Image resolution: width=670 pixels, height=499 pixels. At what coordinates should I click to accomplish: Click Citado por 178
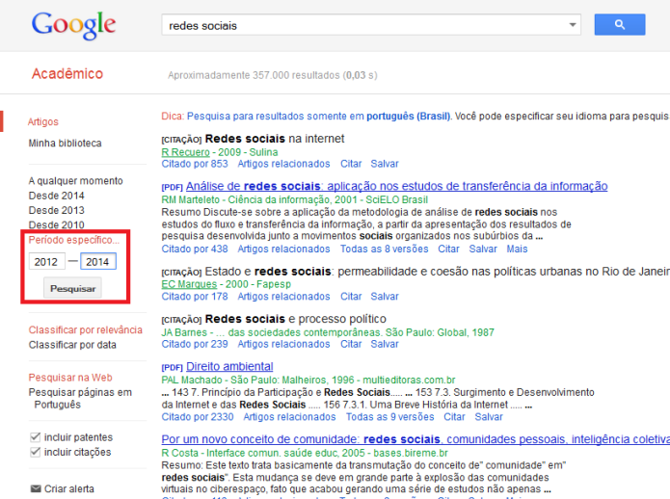(x=195, y=296)
